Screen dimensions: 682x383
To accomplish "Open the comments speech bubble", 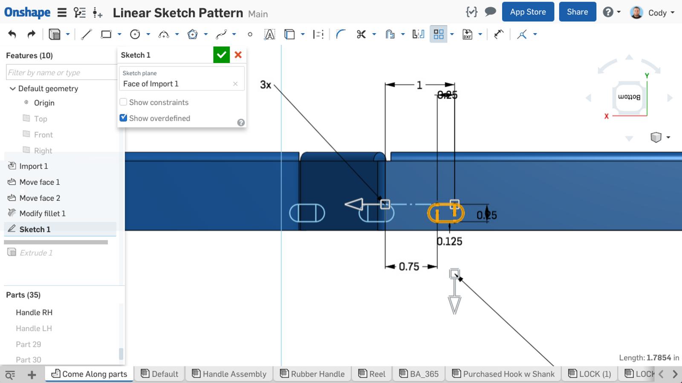I will click(490, 12).
